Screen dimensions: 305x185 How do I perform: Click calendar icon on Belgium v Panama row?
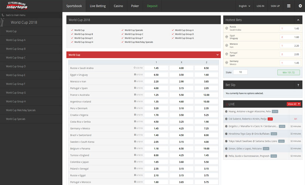[x=135, y=148]
